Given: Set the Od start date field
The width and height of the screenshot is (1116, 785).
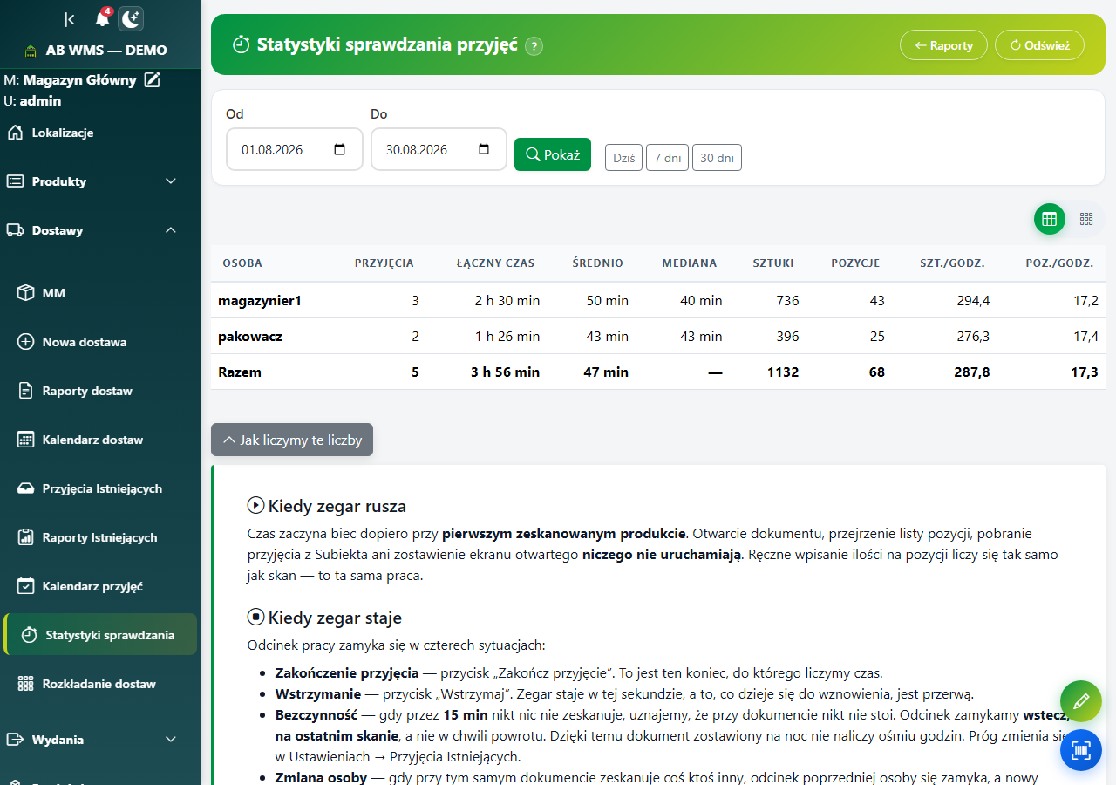Looking at the screenshot, I should tap(295, 149).
